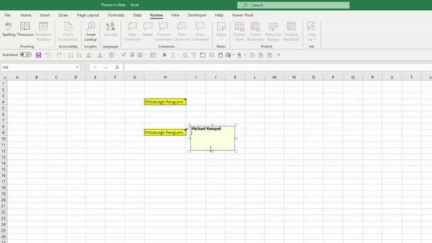Sort ascending from quick access toolbar
The width and height of the screenshot is (432, 243).
click(x=70, y=55)
